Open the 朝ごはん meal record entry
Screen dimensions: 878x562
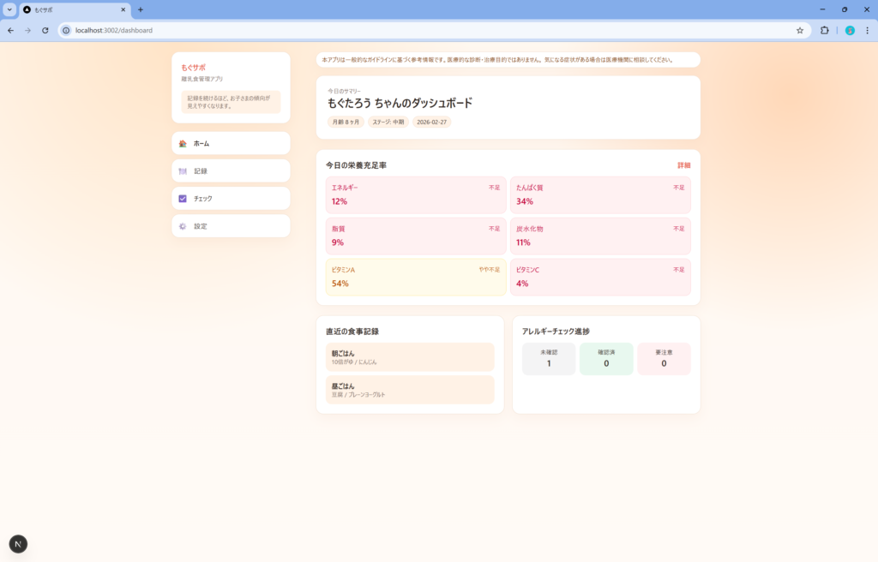click(410, 357)
